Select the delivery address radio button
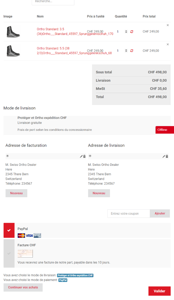The width and height of the screenshot is (174, 300). point(90,156)
